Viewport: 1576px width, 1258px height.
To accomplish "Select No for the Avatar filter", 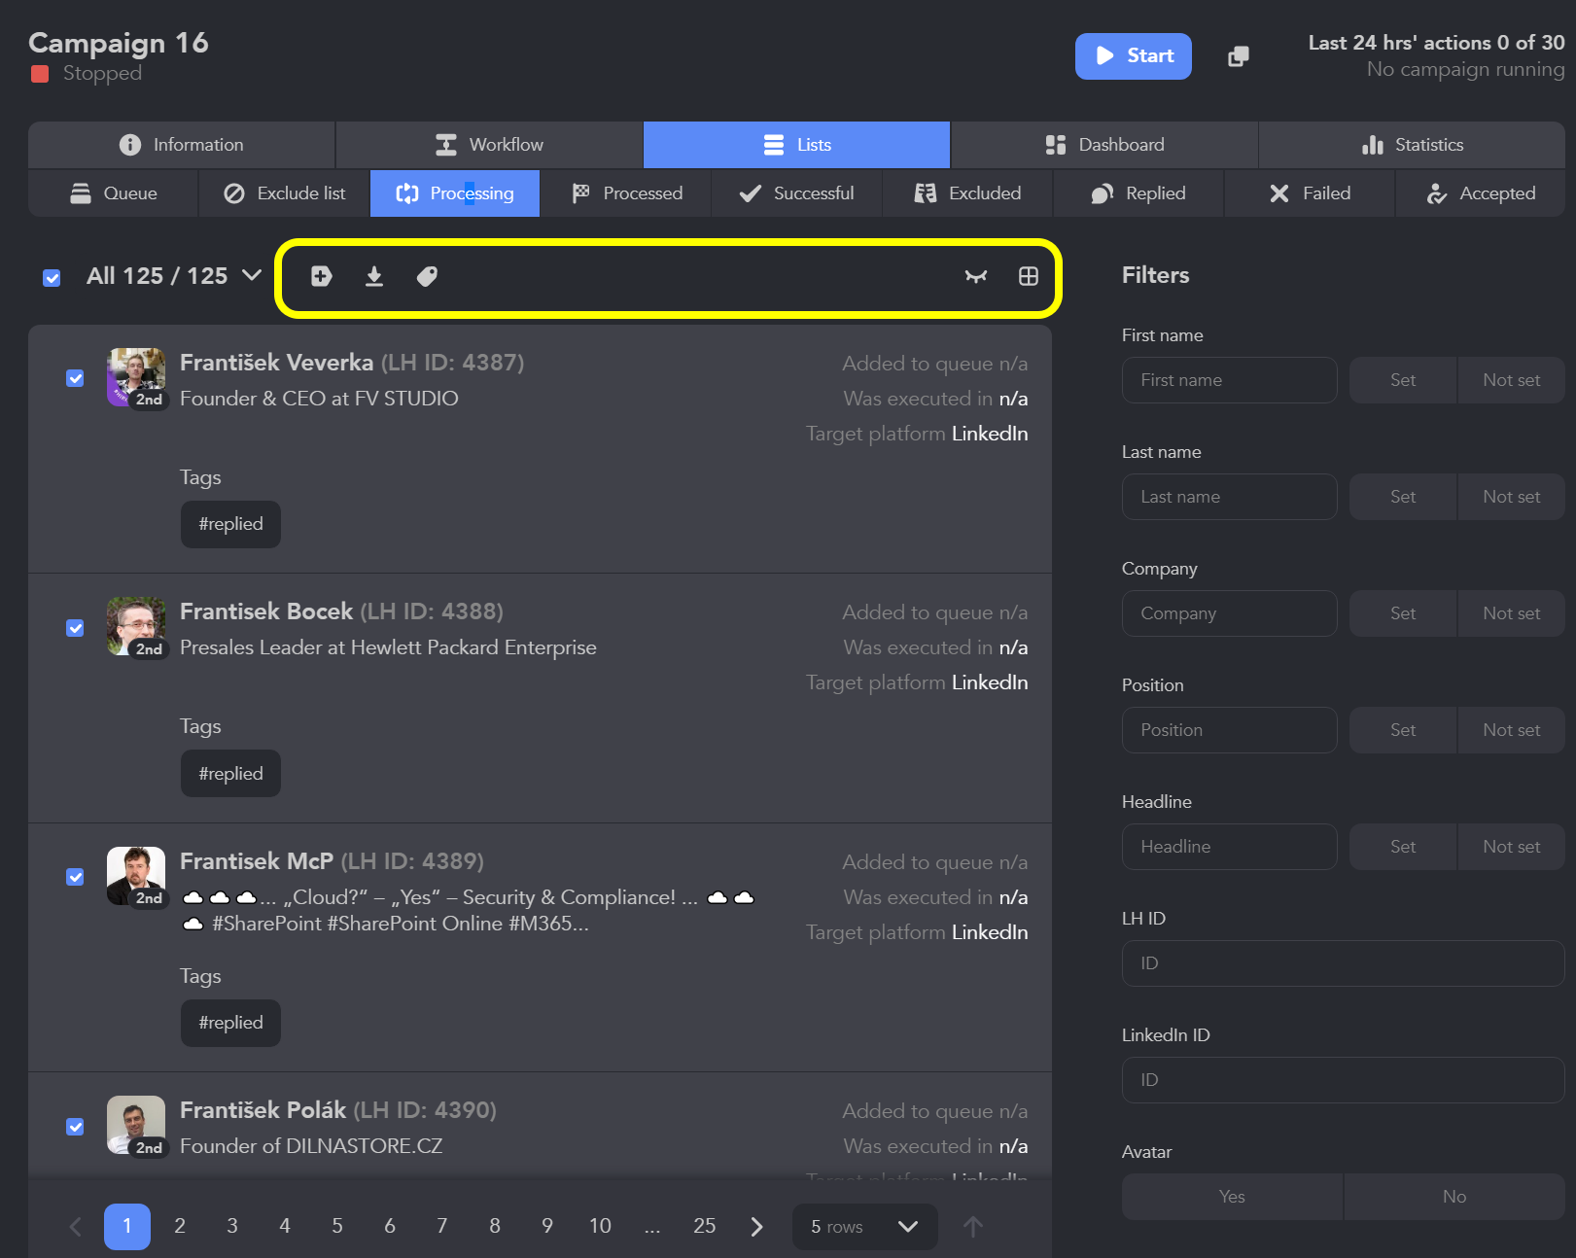I will pyautogui.click(x=1453, y=1197).
